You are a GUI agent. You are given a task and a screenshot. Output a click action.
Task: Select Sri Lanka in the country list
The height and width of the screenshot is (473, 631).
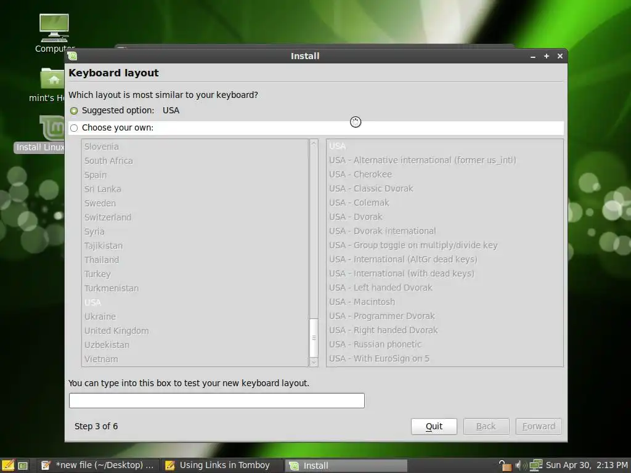pos(195,189)
